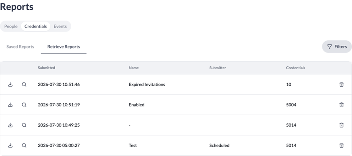Download the Expired Invitations report
352x156 pixels.
(x=10, y=85)
